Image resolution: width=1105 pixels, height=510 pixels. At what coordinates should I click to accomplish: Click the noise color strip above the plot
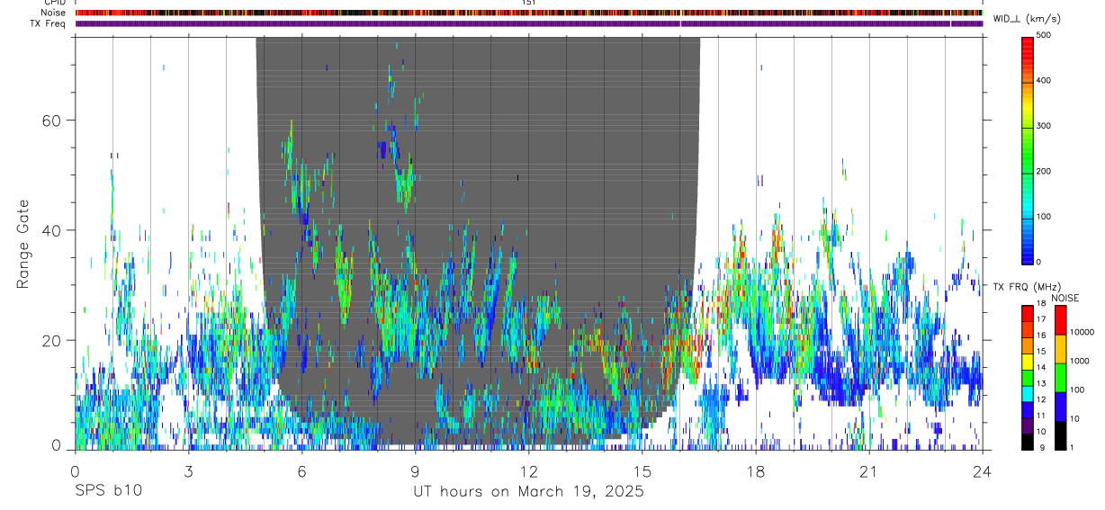(x=528, y=13)
